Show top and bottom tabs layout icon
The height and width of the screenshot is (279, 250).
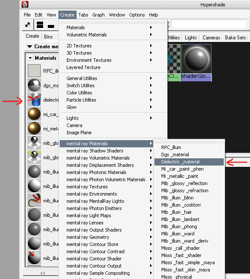pos(40,25)
